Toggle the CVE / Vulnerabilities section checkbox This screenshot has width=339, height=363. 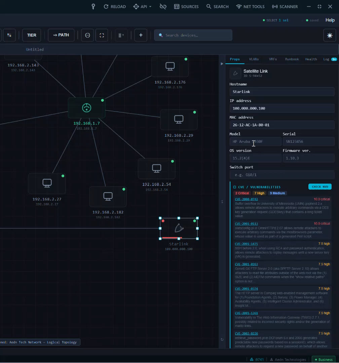235,187
